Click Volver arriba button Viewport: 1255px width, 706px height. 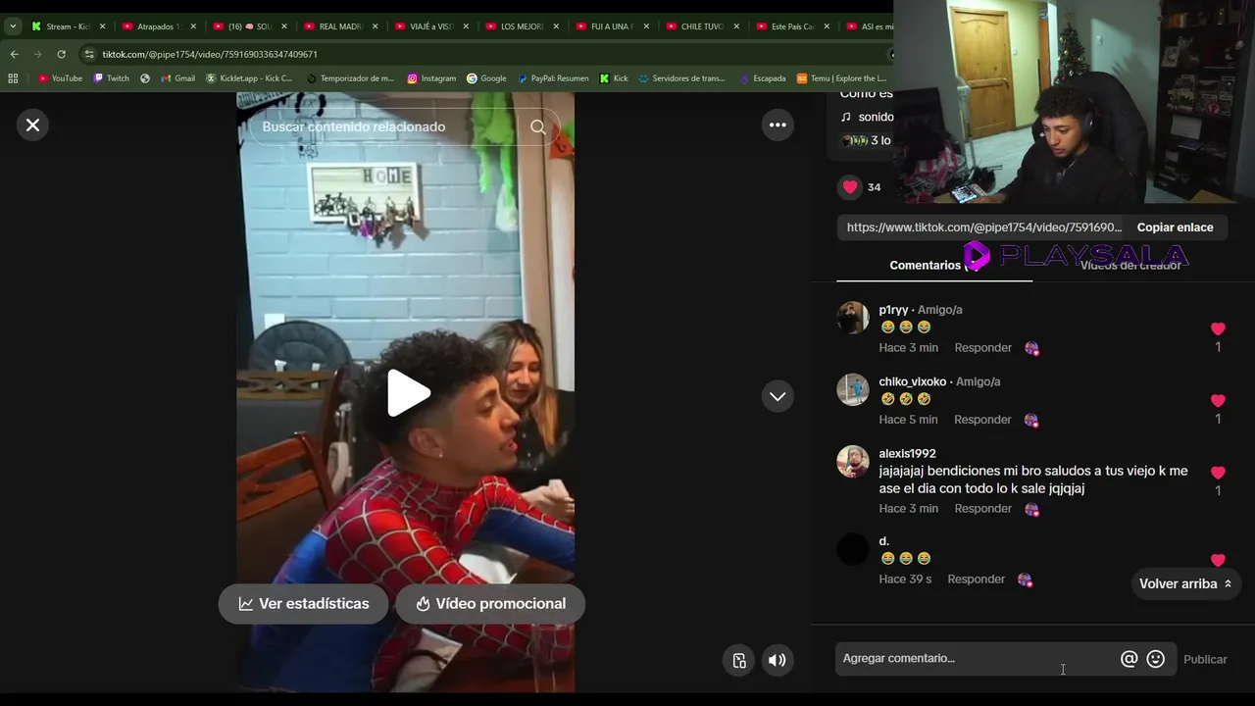coord(1184,583)
